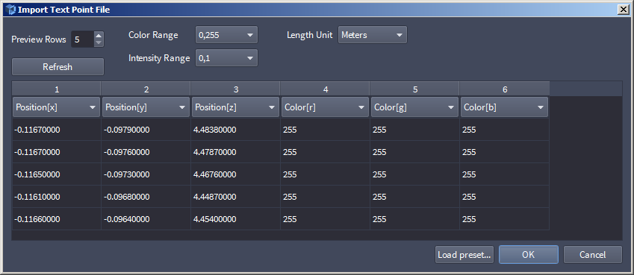The height and width of the screenshot is (275, 634).
Task: Click the Length Unit label
Action: (x=310, y=35)
